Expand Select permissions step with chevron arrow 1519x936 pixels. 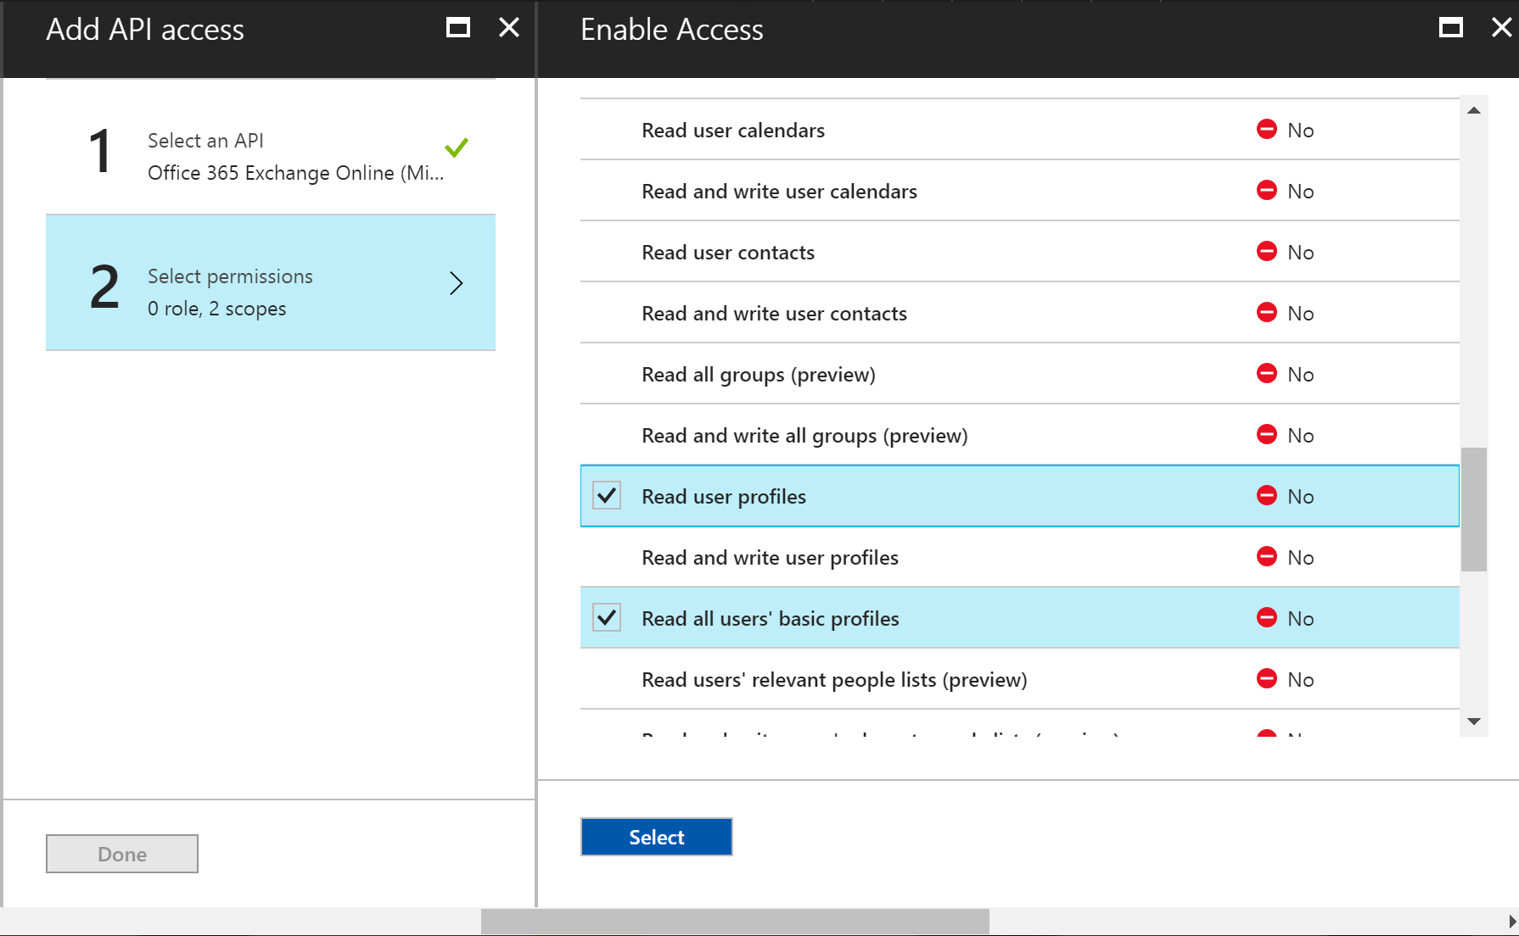click(457, 283)
